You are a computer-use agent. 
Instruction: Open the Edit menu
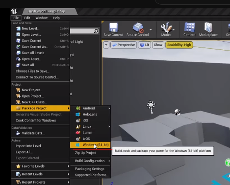[x=27, y=18]
